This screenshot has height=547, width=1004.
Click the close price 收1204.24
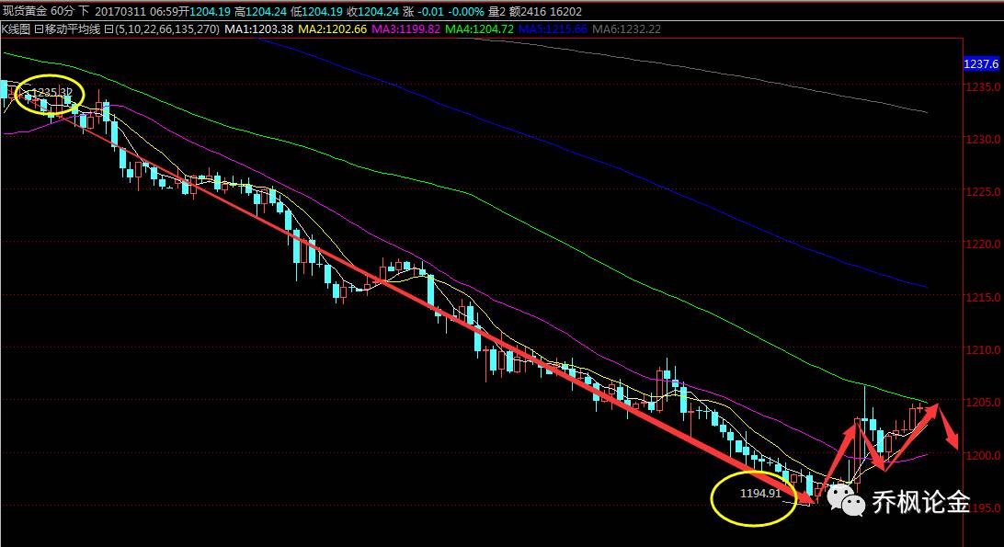(x=372, y=11)
